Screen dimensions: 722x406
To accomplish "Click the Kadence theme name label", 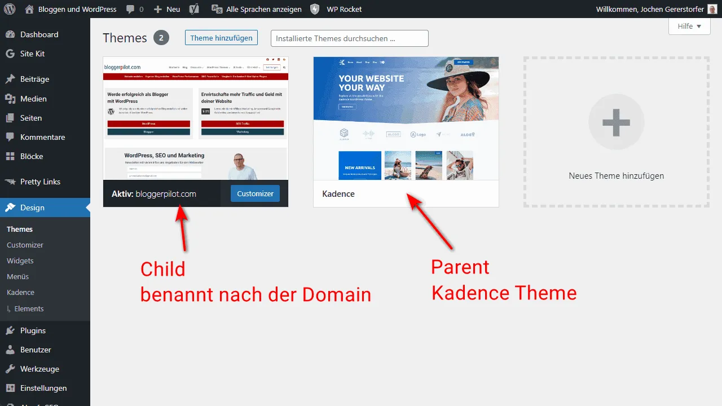I will pyautogui.click(x=338, y=193).
